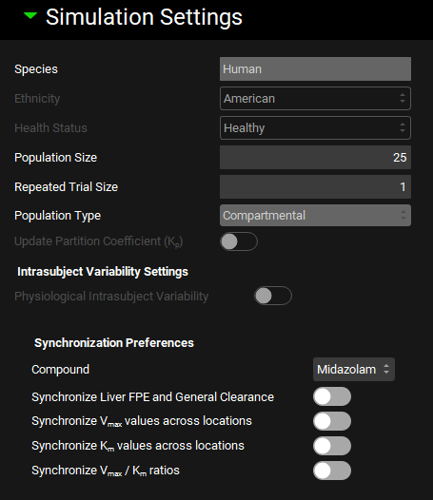Click the Health Status dropdown stepper arrows
The height and width of the screenshot is (500, 433).
point(403,128)
